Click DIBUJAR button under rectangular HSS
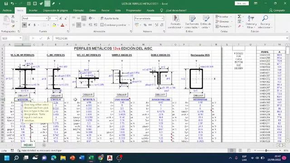The image size is (290, 163). tap(198, 96)
